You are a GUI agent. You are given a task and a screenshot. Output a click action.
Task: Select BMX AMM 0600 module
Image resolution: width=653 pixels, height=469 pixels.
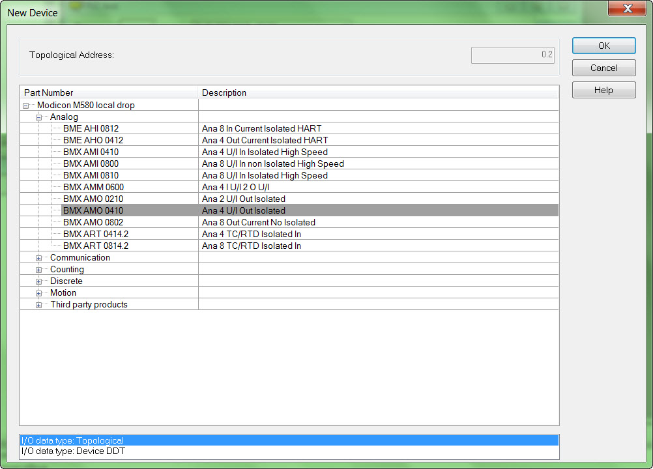(x=93, y=187)
